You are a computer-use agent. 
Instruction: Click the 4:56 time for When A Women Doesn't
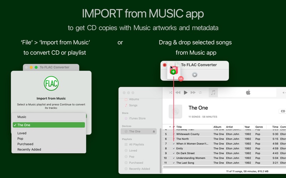click(275, 144)
